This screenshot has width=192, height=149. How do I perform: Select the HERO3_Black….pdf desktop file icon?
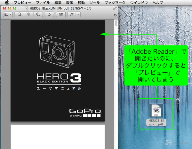156,111
